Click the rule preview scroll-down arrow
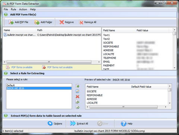 [170, 103]
